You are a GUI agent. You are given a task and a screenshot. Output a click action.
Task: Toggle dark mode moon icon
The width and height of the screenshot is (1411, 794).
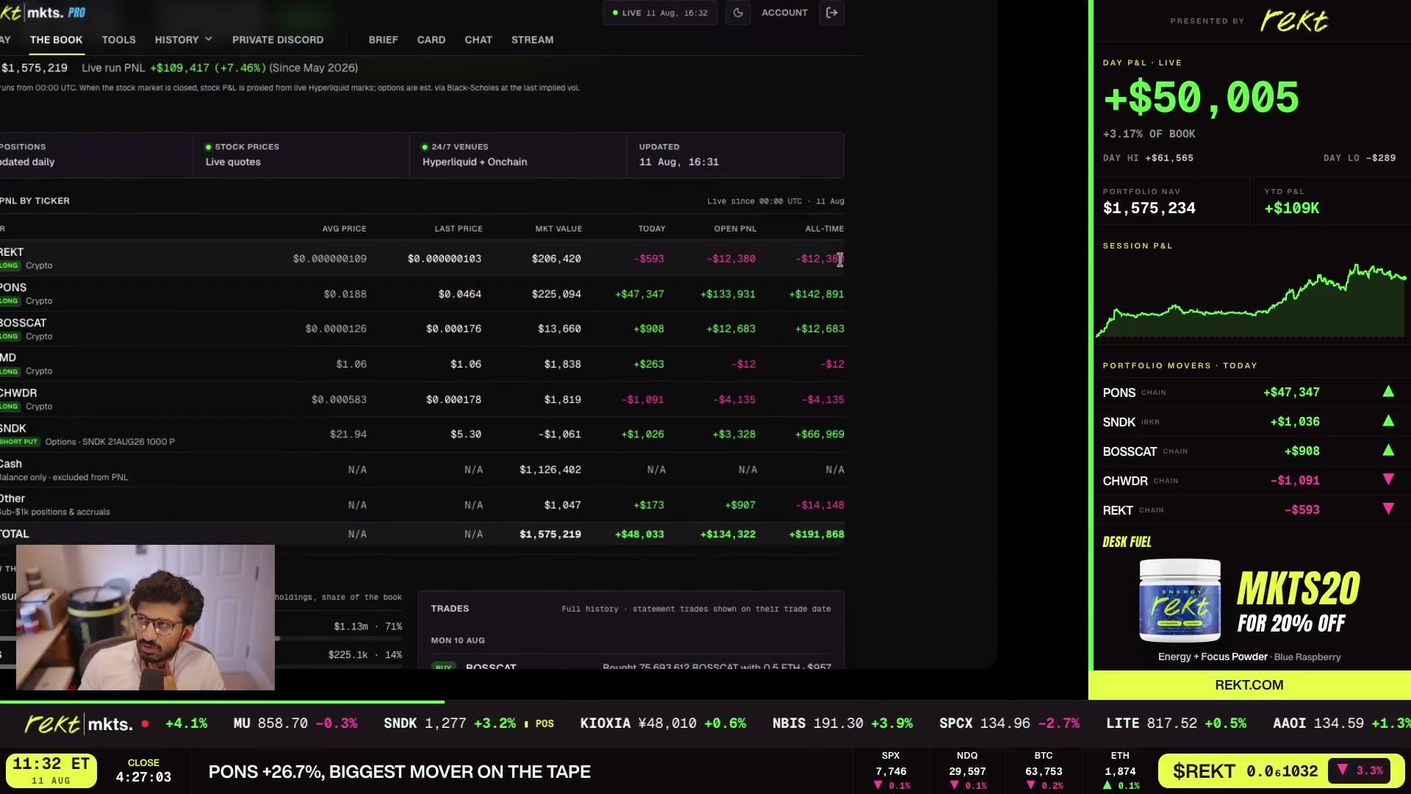[x=738, y=12]
